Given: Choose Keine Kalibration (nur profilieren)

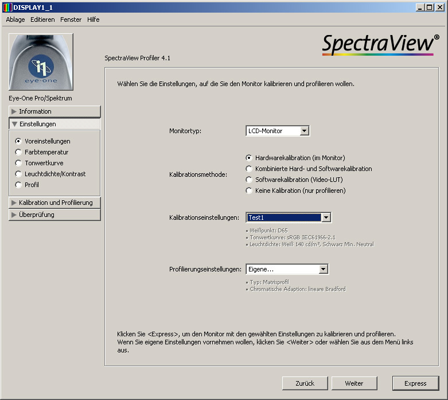Looking at the screenshot, I should tap(296, 191).
